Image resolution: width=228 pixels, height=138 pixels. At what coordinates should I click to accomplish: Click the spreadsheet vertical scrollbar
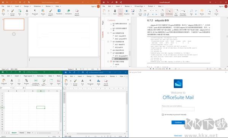[61, 107]
